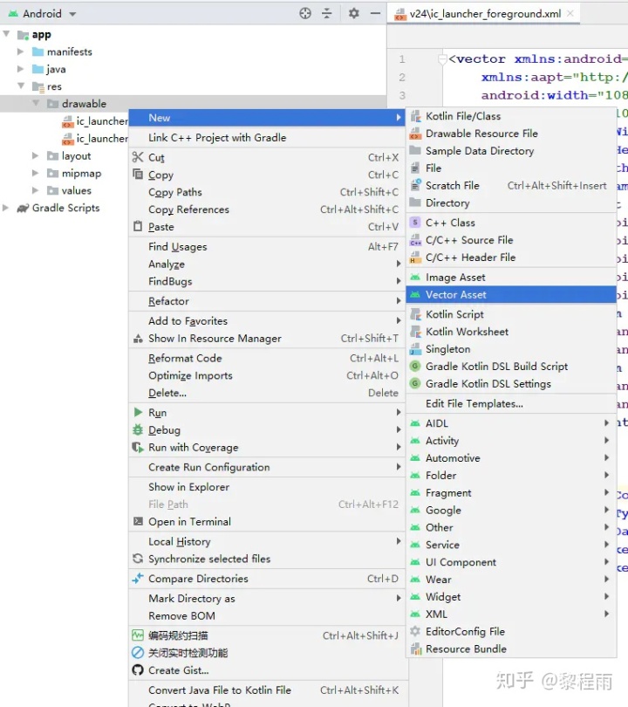Click the Kotlin Script icon
This screenshot has width=628, height=707.
pyautogui.click(x=415, y=314)
